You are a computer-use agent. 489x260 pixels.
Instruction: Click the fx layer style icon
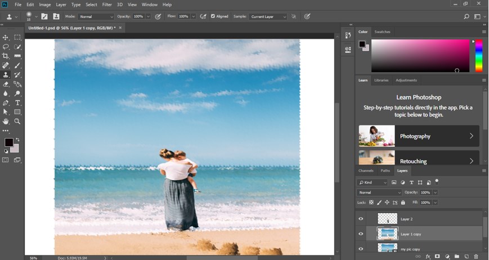(x=428, y=257)
